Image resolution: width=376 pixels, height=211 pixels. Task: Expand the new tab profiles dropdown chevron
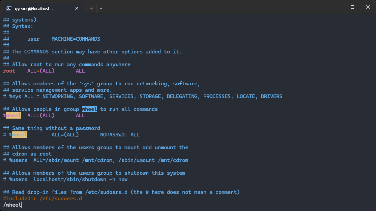tap(101, 8)
